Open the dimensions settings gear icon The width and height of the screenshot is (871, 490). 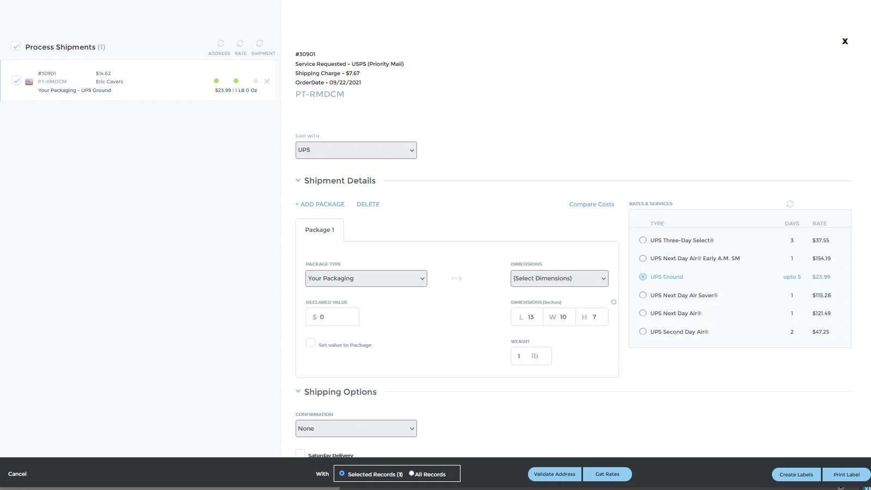614,302
